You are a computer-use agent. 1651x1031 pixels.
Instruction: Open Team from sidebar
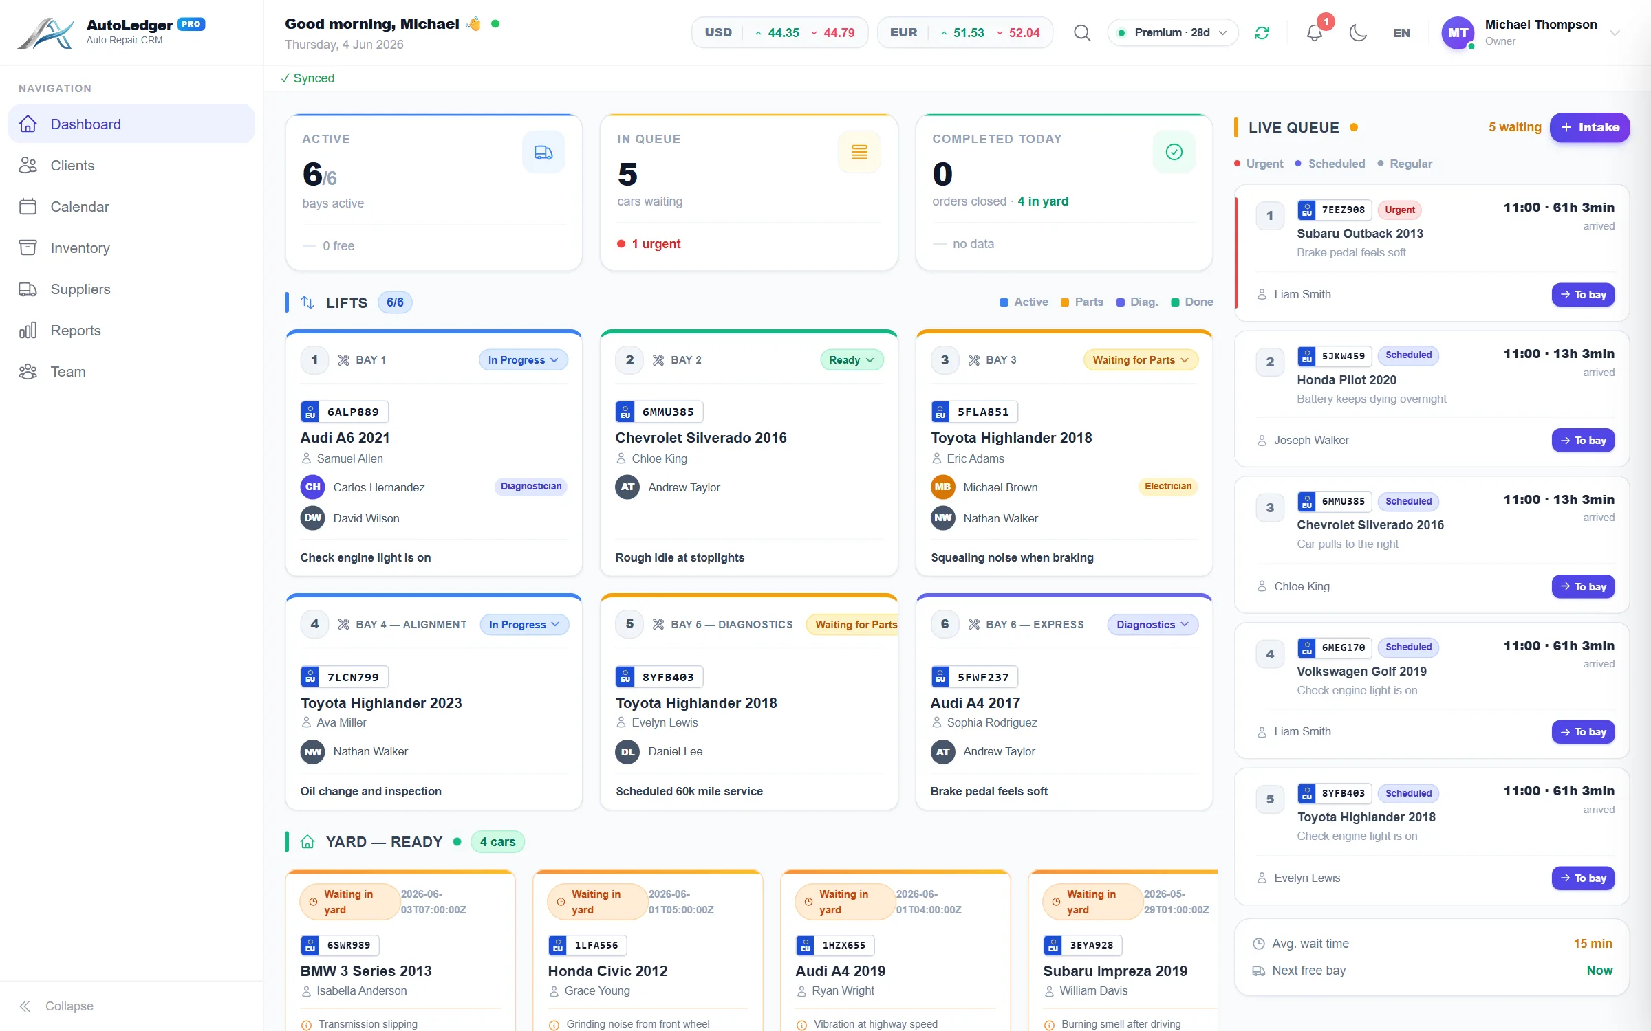coord(131,372)
